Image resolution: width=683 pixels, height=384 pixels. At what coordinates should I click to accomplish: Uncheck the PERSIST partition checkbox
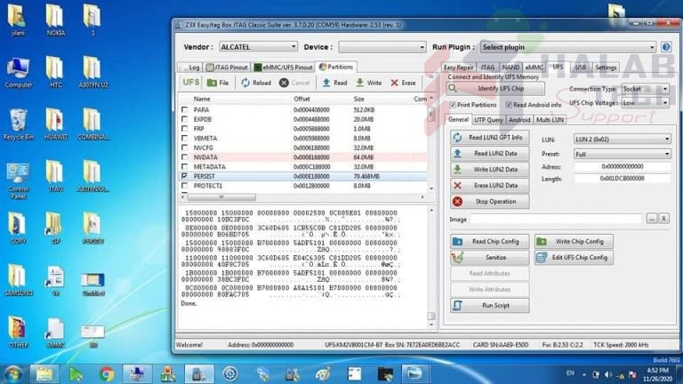[x=185, y=176]
